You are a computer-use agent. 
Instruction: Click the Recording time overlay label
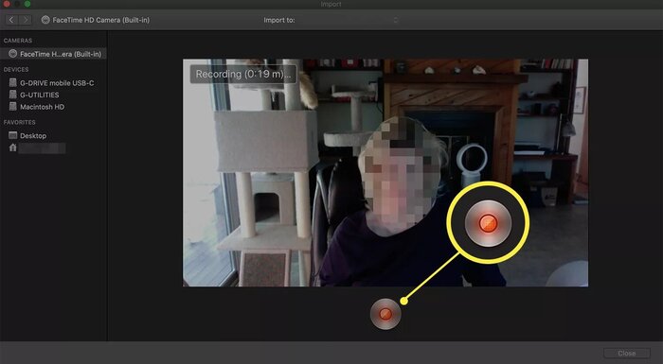(x=243, y=75)
